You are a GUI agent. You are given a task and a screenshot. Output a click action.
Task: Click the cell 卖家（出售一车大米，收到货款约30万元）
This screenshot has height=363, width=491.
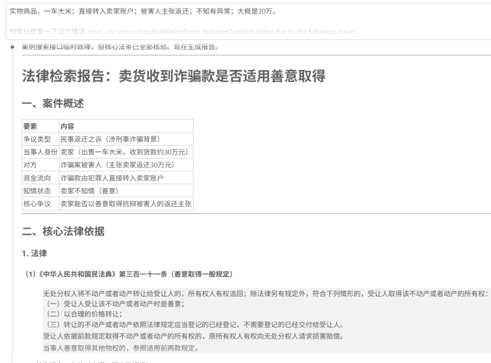tap(126, 152)
